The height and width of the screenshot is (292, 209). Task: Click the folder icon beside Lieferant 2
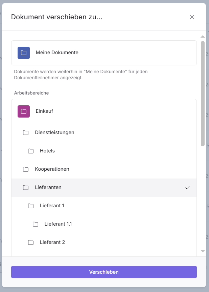click(31, 242)
